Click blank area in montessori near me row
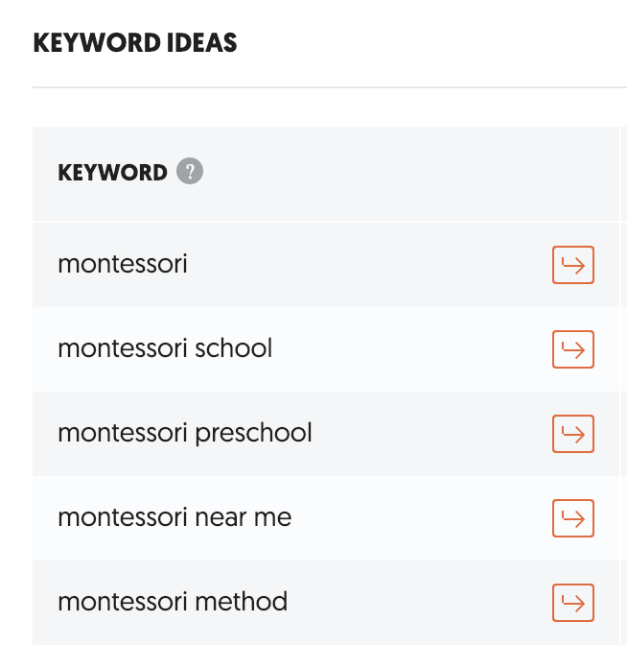 click(422, 518)
